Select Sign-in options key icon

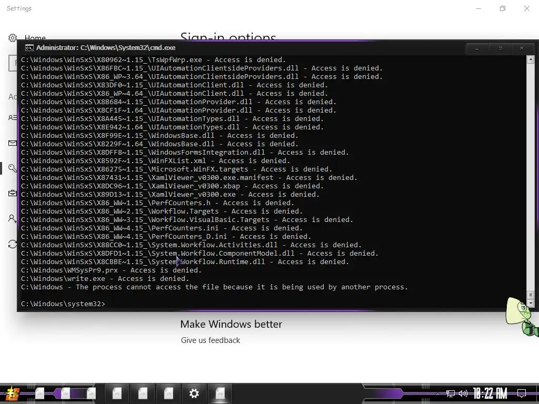point(13,168)
